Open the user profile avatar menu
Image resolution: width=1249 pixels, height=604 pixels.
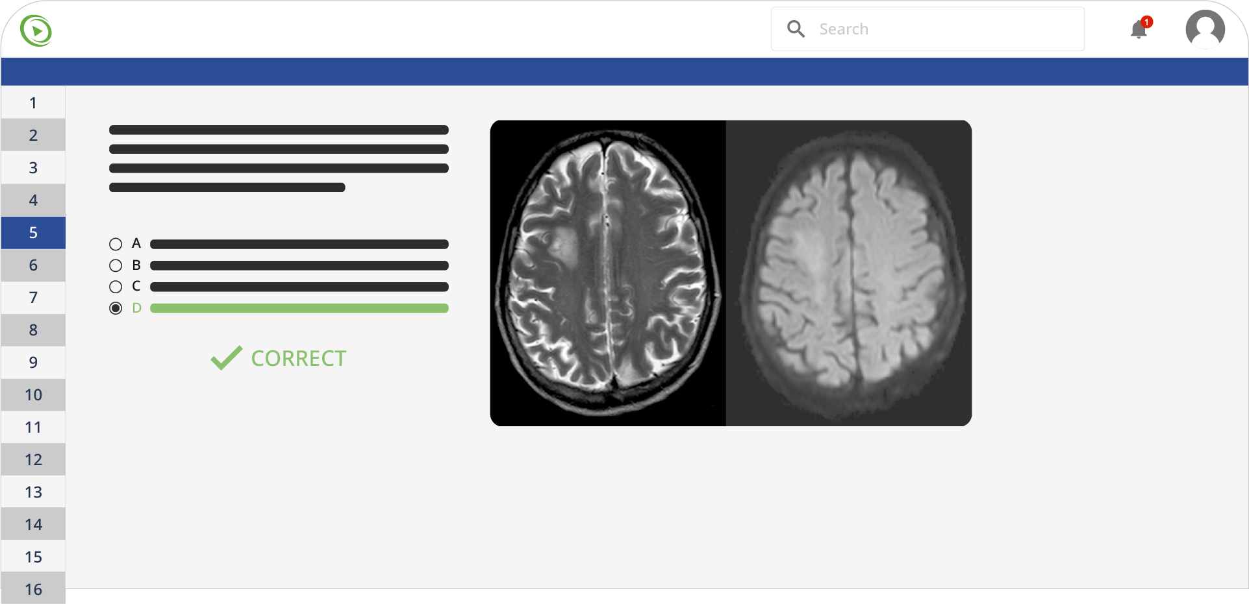pyautogui.click(x=1205, y=29)
